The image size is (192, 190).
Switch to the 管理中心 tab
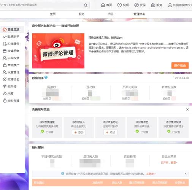(x=140, y=14)
